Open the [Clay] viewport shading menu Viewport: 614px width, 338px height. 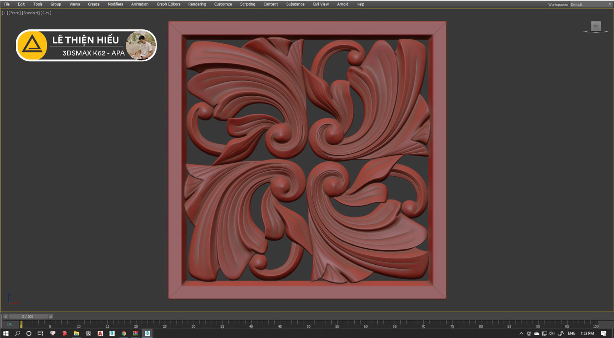pos(46,13)
